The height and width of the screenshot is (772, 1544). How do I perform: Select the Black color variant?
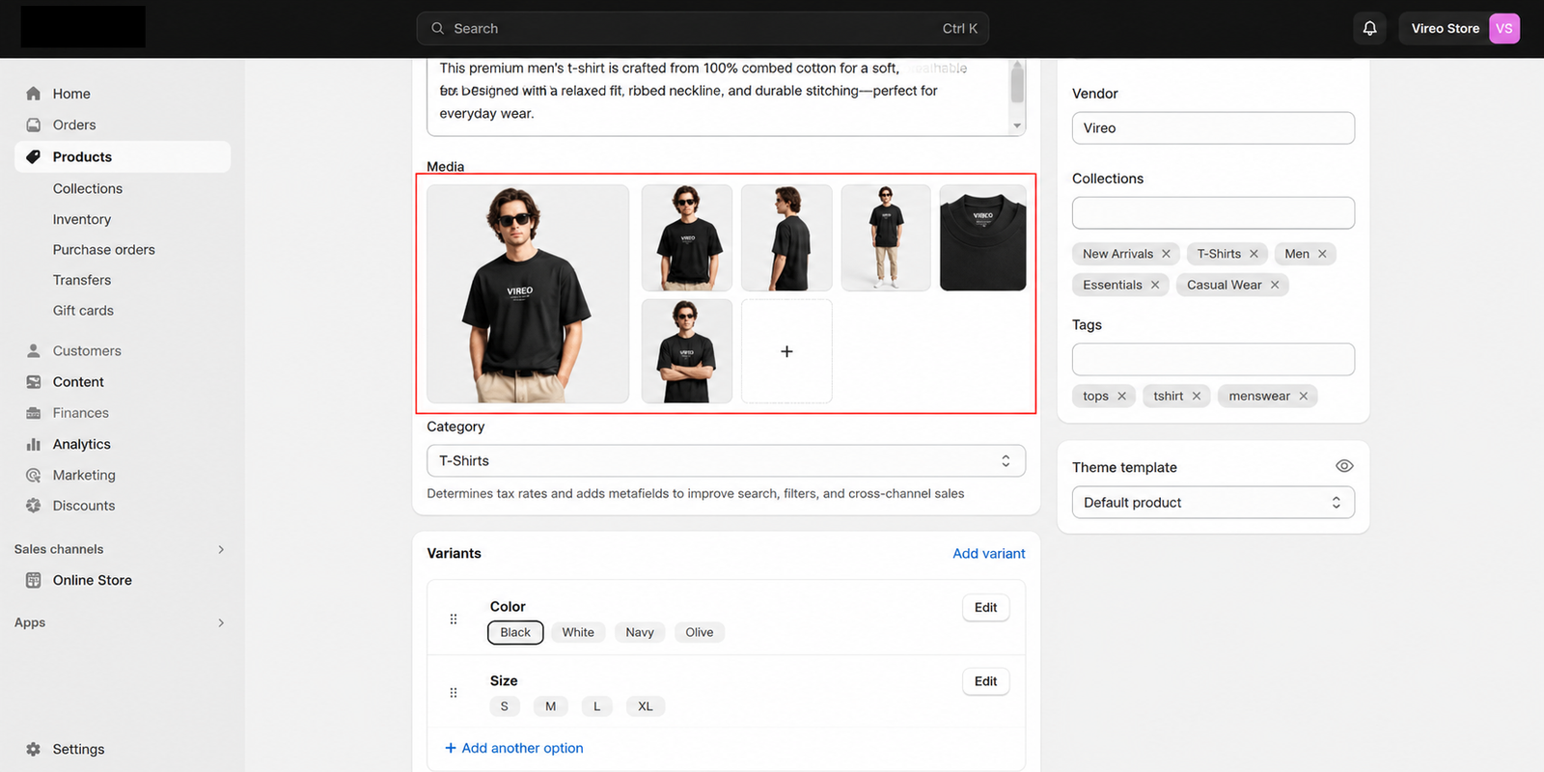click(515, 632)
